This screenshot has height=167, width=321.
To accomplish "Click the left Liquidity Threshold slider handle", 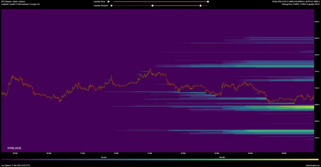I will (x=152, y=6).
